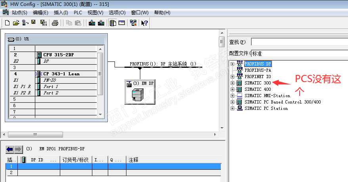
Task: Click rack table scroll down arrow
Action: pyautogui.click(x=100, y=115)
